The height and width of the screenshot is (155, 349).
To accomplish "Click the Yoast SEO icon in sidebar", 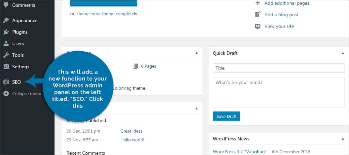I will click(x=6, y=82).
